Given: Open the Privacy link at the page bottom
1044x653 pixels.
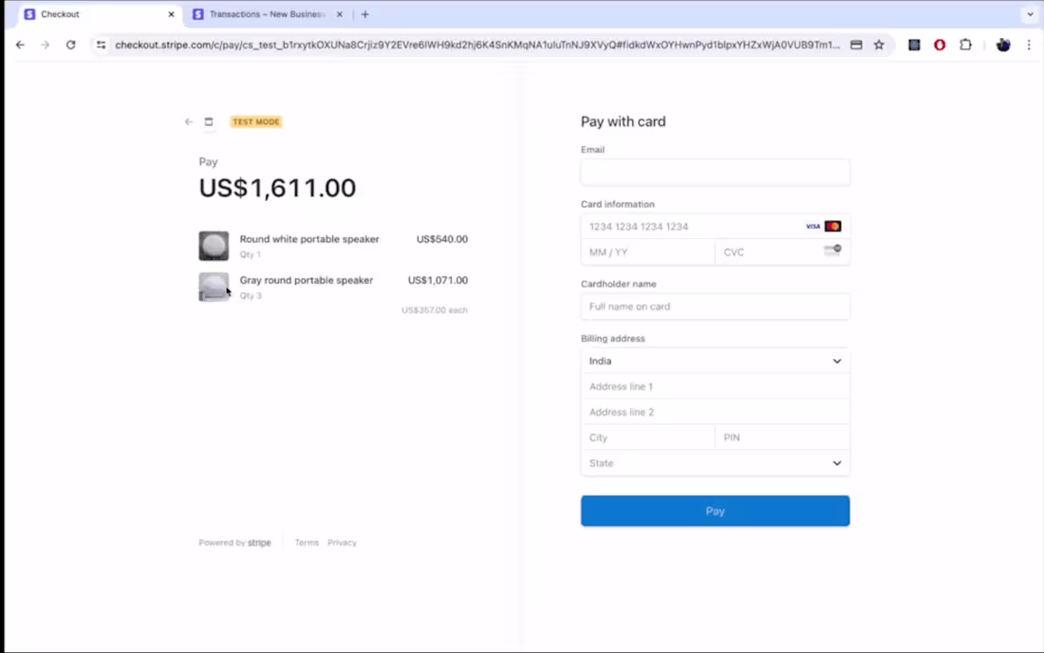Looking at the screenshot, I should [x=342, y=542].
